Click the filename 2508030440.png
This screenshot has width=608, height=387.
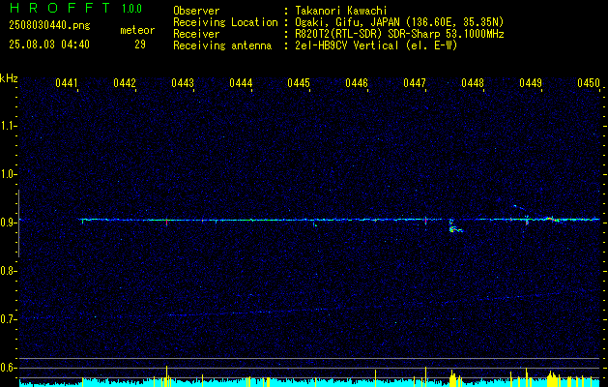tap(49, 25)
